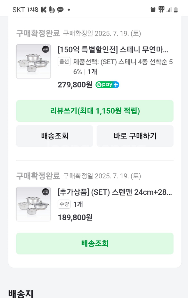The width and height of the screenshot is (188, 298).
Task: Open the [추가상품] (SET) 스텐팬 title
Action: (x=115, y=192)
